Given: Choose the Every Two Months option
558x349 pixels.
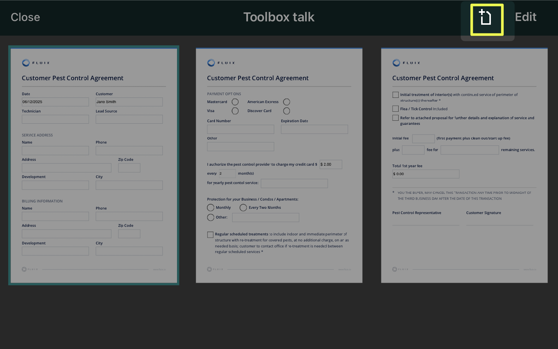Looking at the screenshot, I should (243, 208).
